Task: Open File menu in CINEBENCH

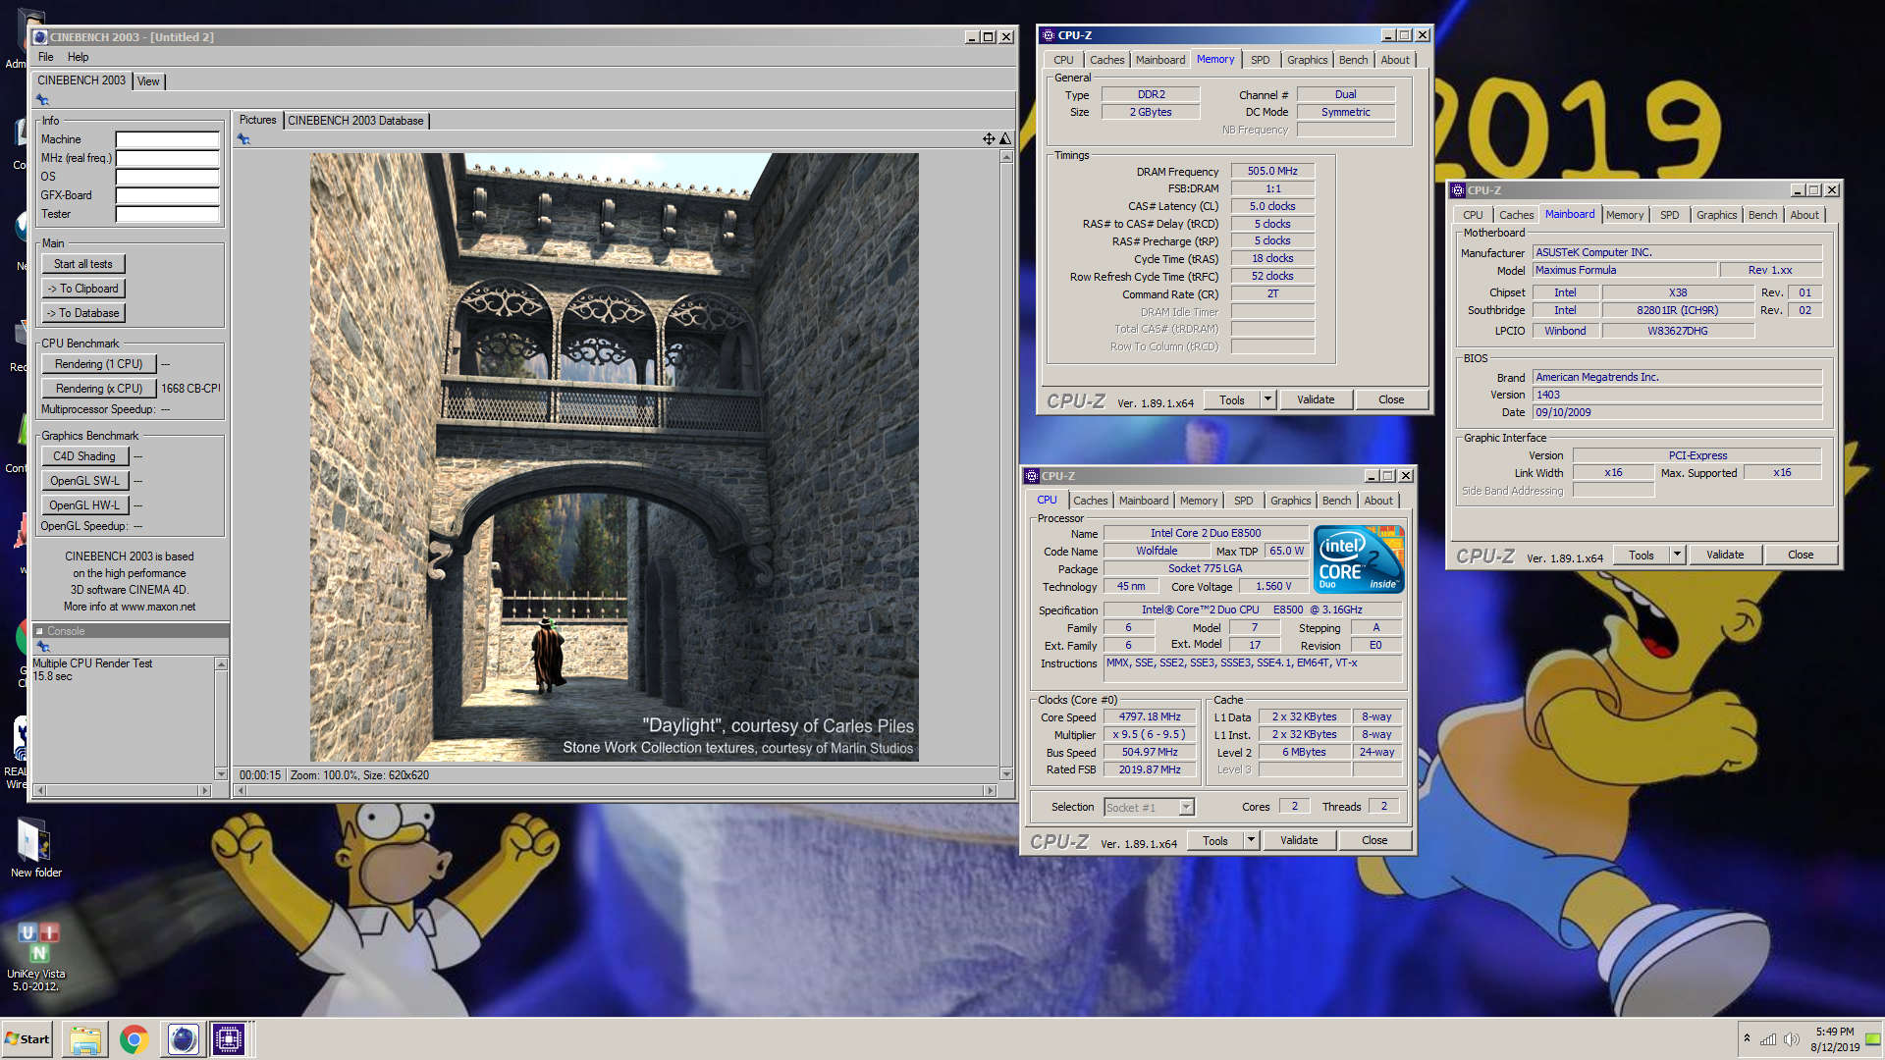Action: (46, 57)
